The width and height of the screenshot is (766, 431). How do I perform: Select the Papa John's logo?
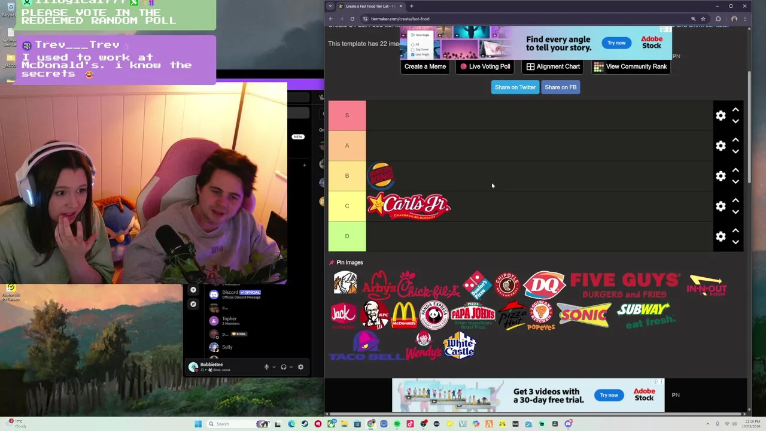tap(473, 315)
